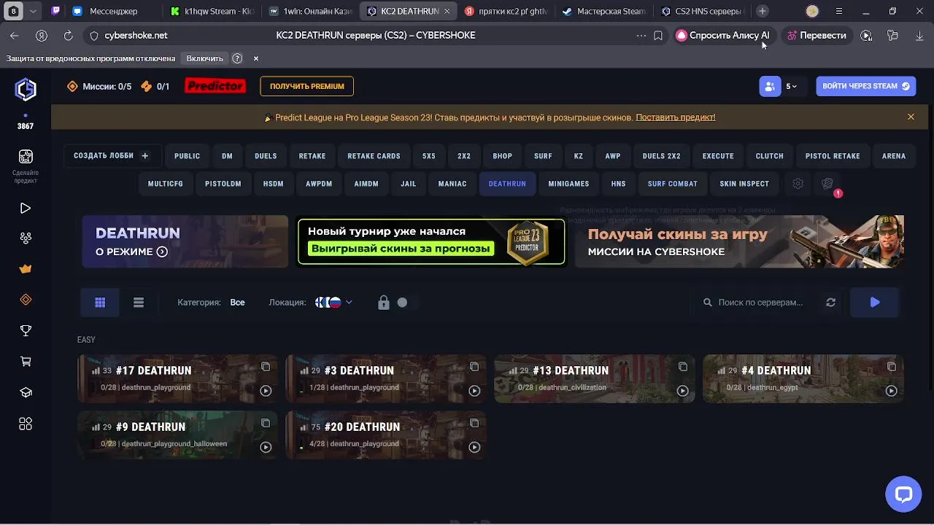Viewport: 934px width, 525px height.
Task: Click Получить Premium button
Action: tap(306, 86)
